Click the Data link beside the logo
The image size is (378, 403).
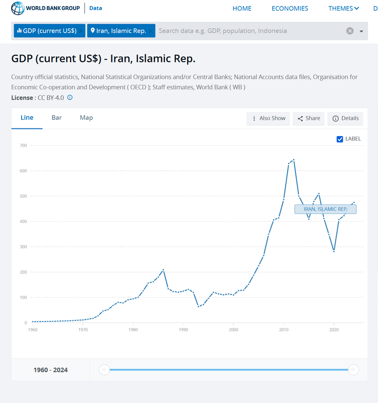point(95,8)
